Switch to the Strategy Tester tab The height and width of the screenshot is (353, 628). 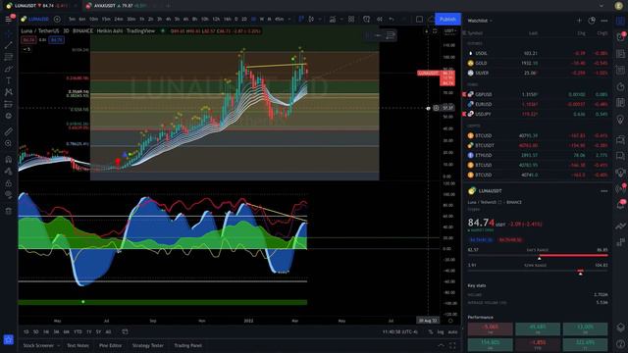pos(148,345)
